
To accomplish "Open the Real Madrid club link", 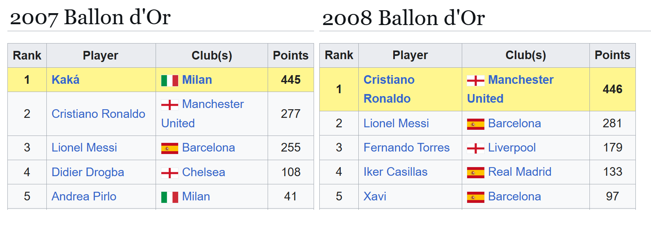I will pos(520,172).
